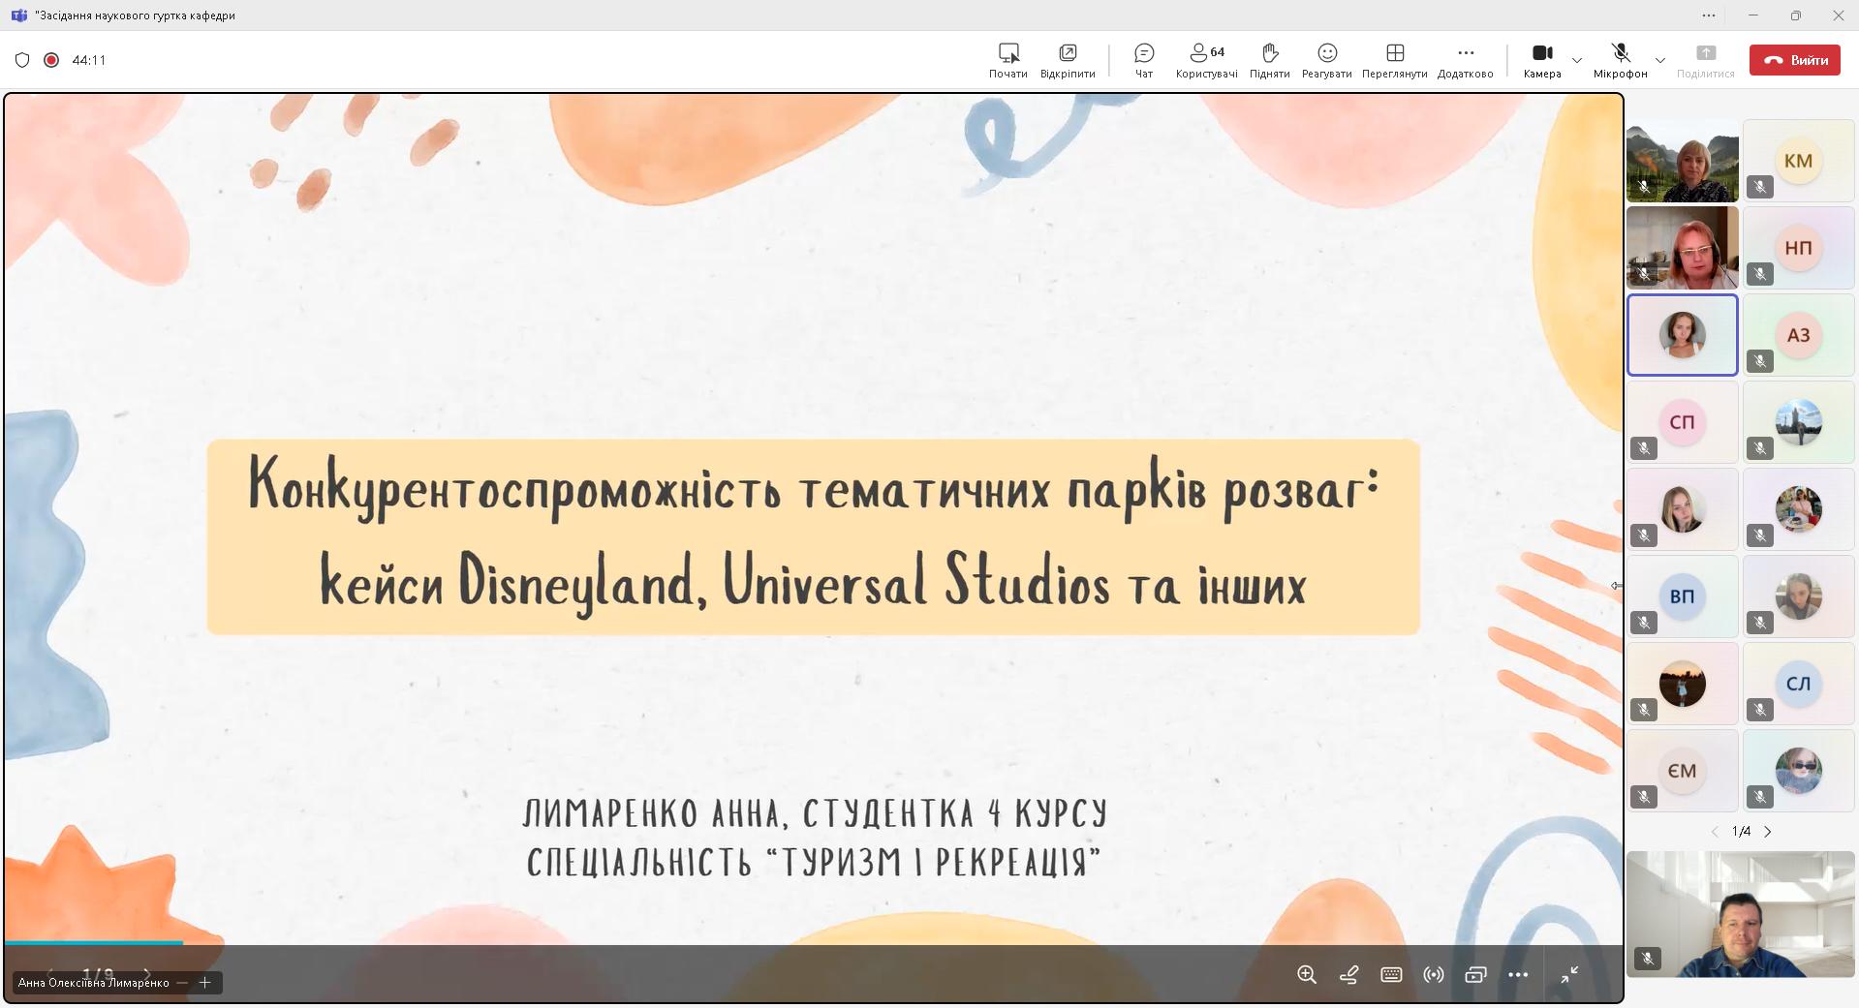
Task: Open the title bar three-dots menu
Action: [x=1709, y=15]
